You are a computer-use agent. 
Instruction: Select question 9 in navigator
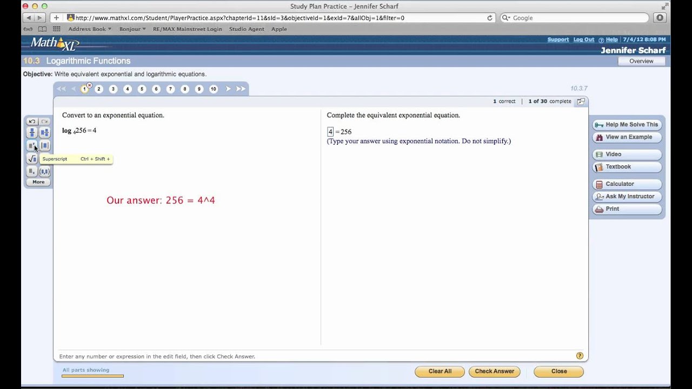[x=199, y=89]
